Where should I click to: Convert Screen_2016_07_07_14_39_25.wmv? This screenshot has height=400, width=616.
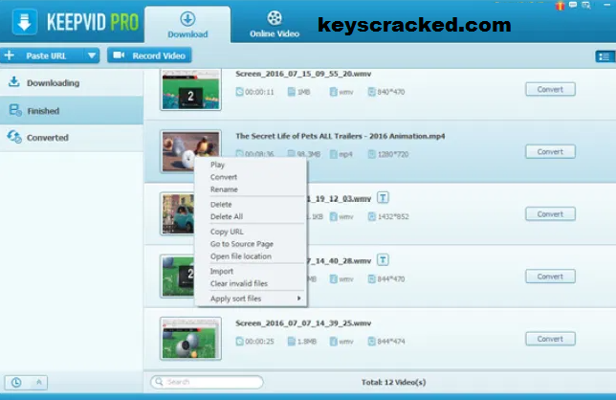click(550, 339)
